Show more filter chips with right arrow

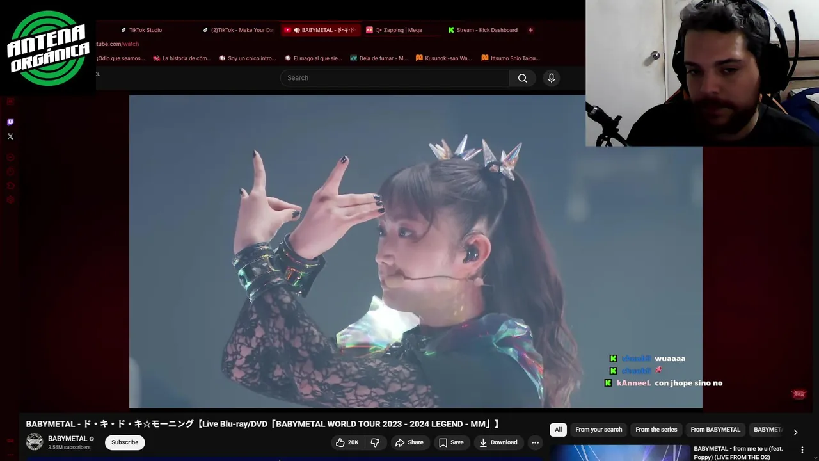(x=795, y=432)
